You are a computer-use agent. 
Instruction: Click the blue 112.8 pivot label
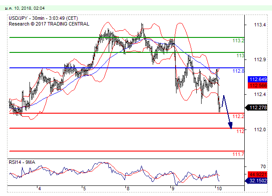tap(238, 71)
